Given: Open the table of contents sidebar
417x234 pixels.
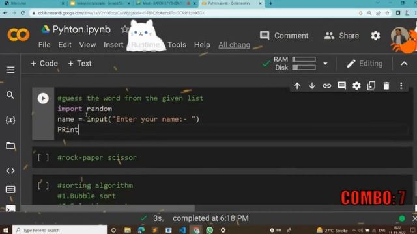Looking at the screenshot, I should [x=10, y=70].
